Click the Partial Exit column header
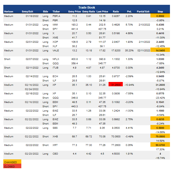Screen dimensions: 173x171 click(143, 12)
